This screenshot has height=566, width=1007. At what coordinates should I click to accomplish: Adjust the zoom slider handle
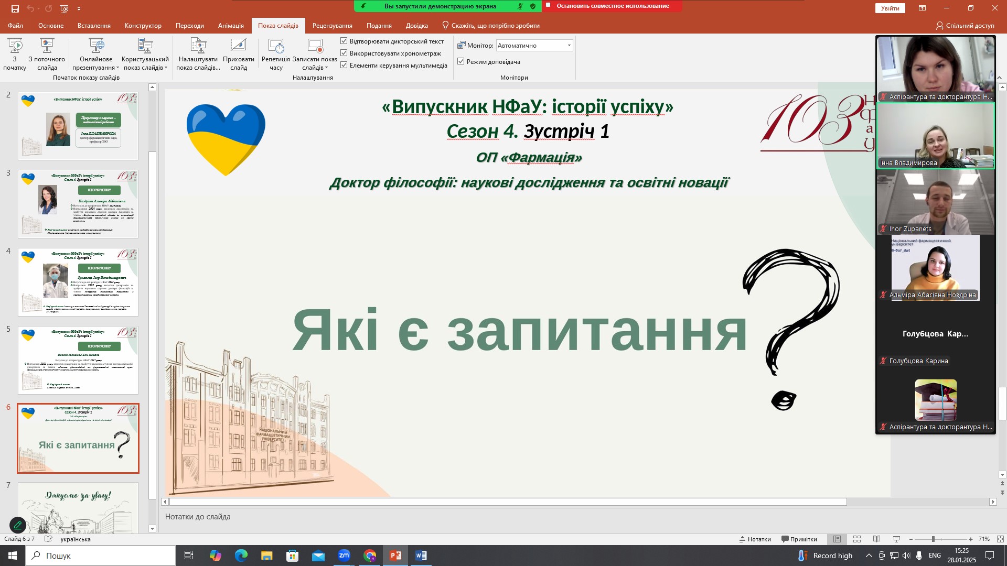(933, 539)
